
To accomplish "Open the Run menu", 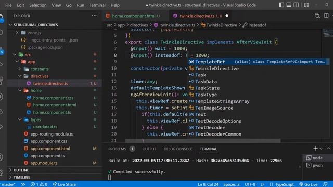I will (81, 5).
